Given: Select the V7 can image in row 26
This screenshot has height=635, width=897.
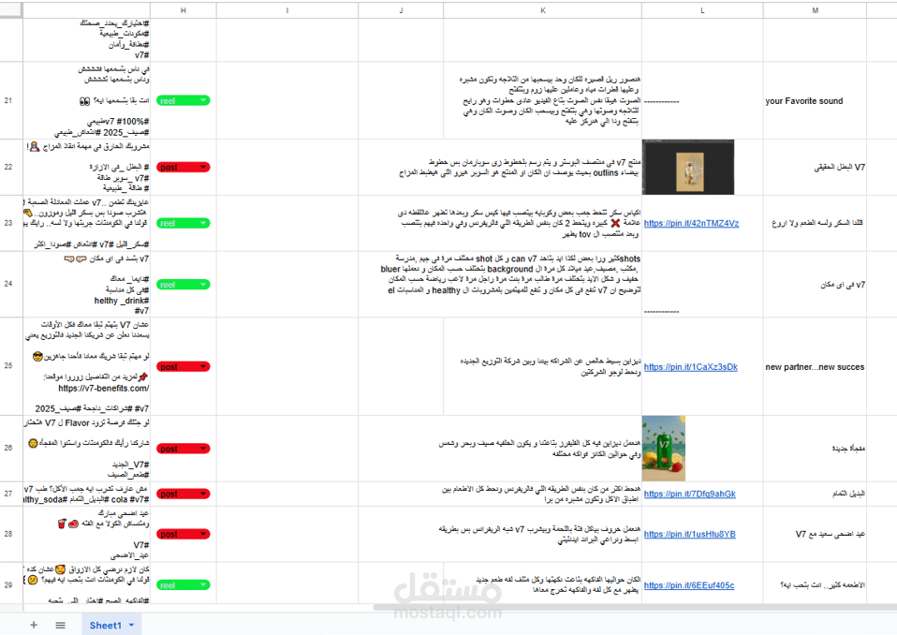Looking at the screenshot, I should coord(664,449).
